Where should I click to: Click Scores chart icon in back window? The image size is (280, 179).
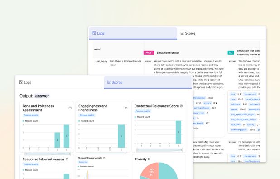click(182, 33)
